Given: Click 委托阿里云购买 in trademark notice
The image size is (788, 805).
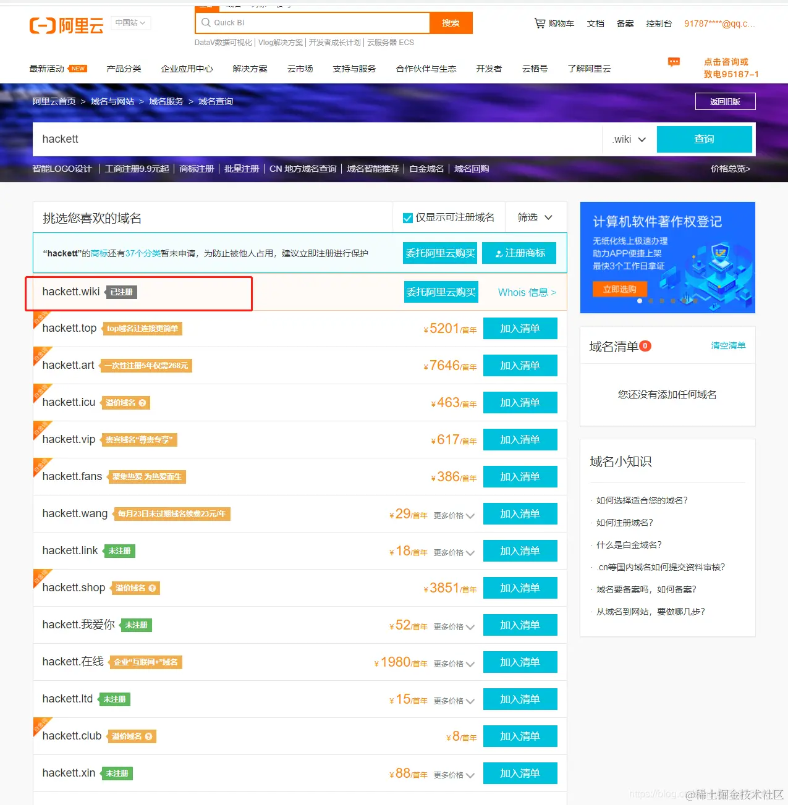Looking at the screenshot, I should click(x=440, y=253).
